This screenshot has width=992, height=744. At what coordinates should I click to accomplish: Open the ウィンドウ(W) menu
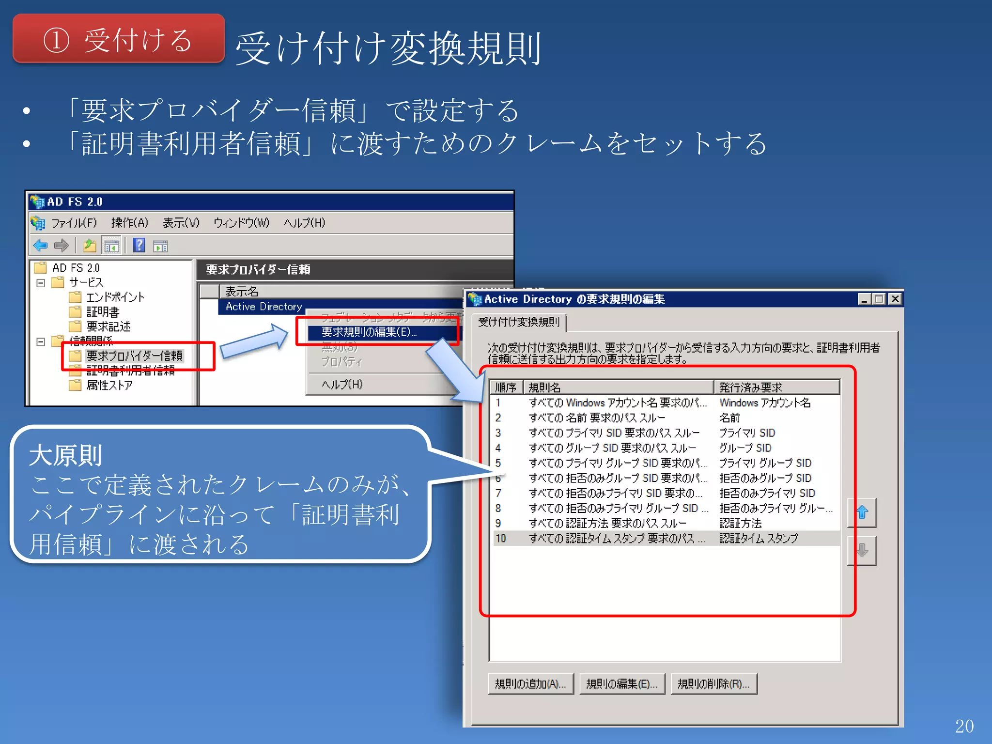pyautogui.click(x=241, y=223)
